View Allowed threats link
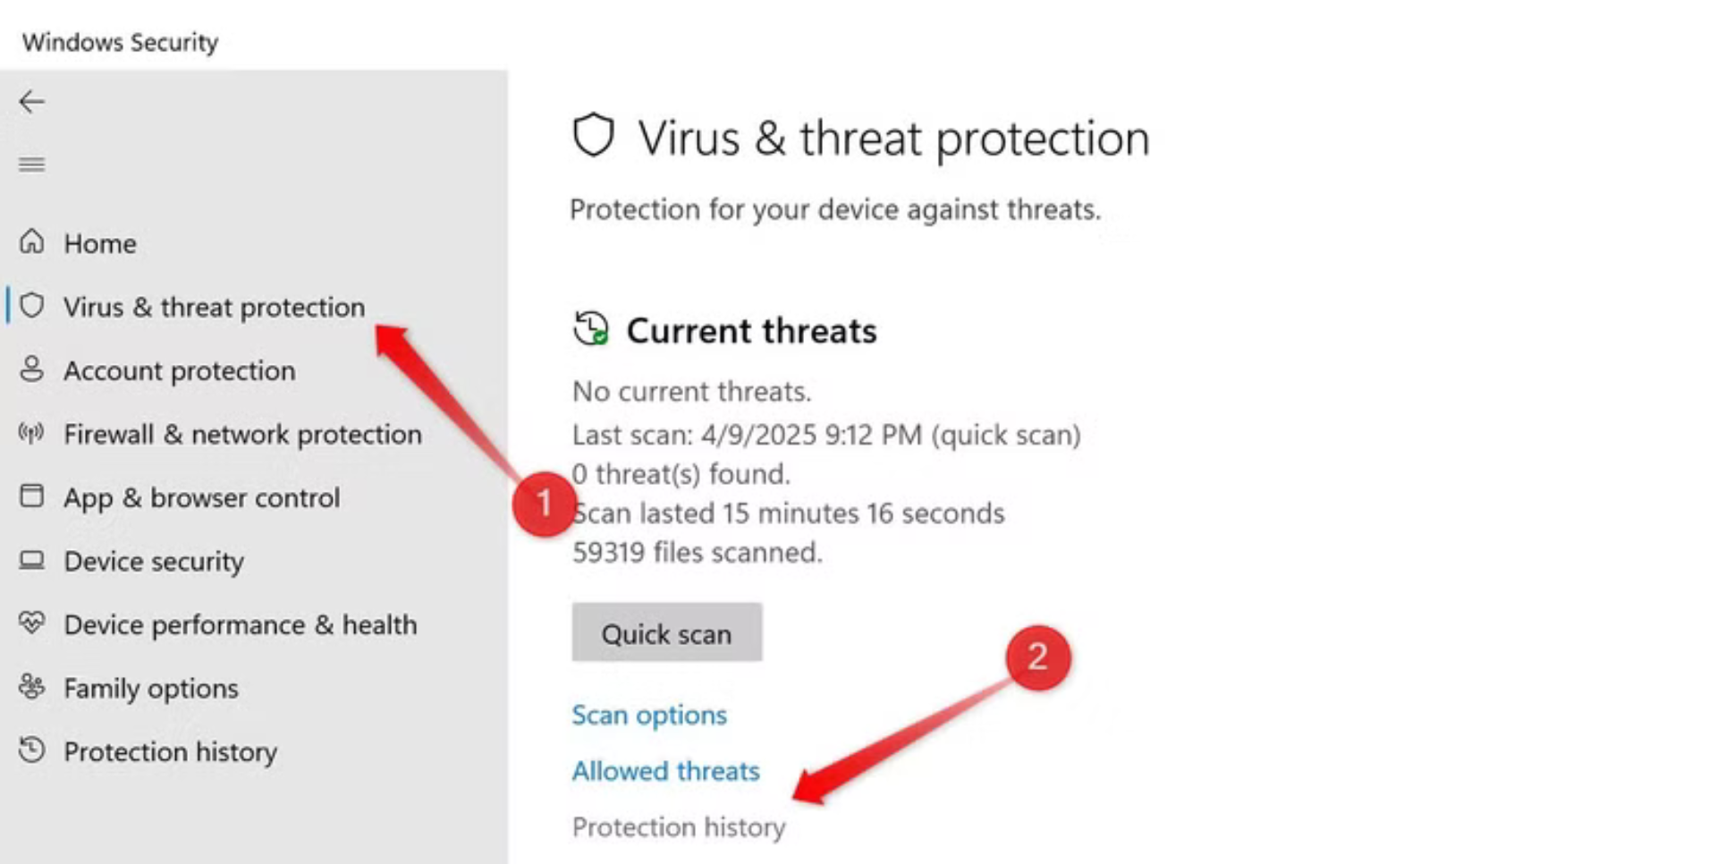The height and width of the screenshot is (864, 1717). pyautogui.click(x=665, y=771)
